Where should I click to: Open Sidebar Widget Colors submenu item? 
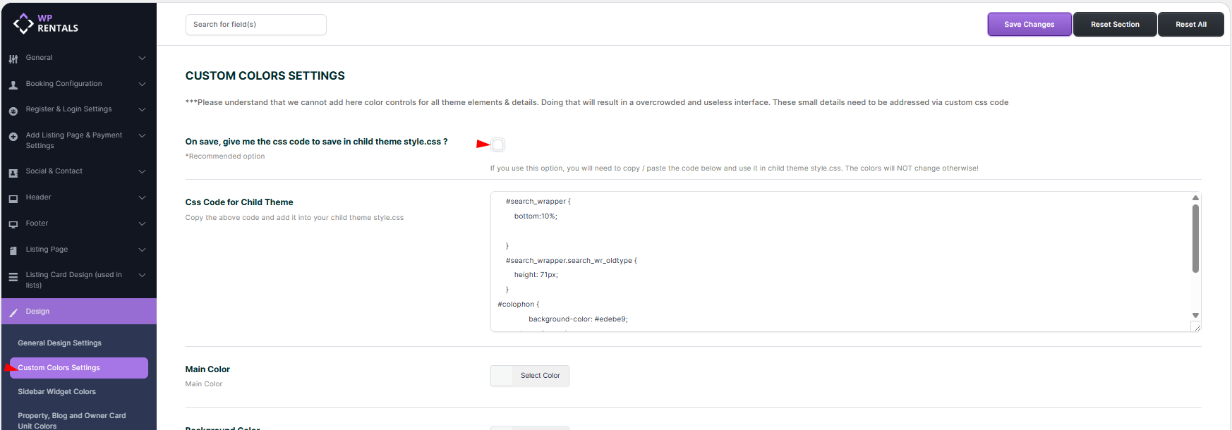pyautogui.click(x=56, y=392)
